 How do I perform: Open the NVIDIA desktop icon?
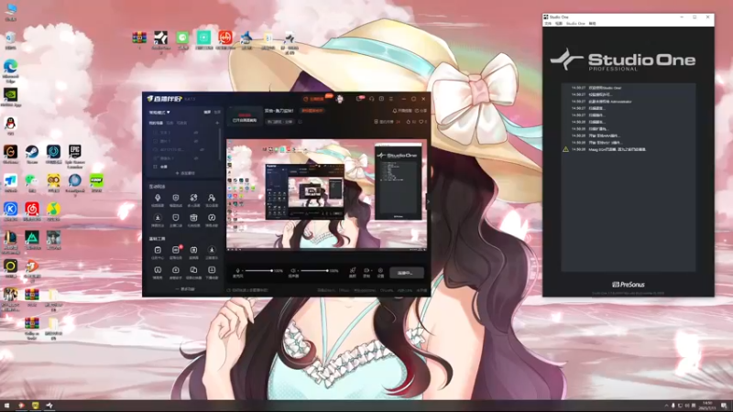coord(10,97)
